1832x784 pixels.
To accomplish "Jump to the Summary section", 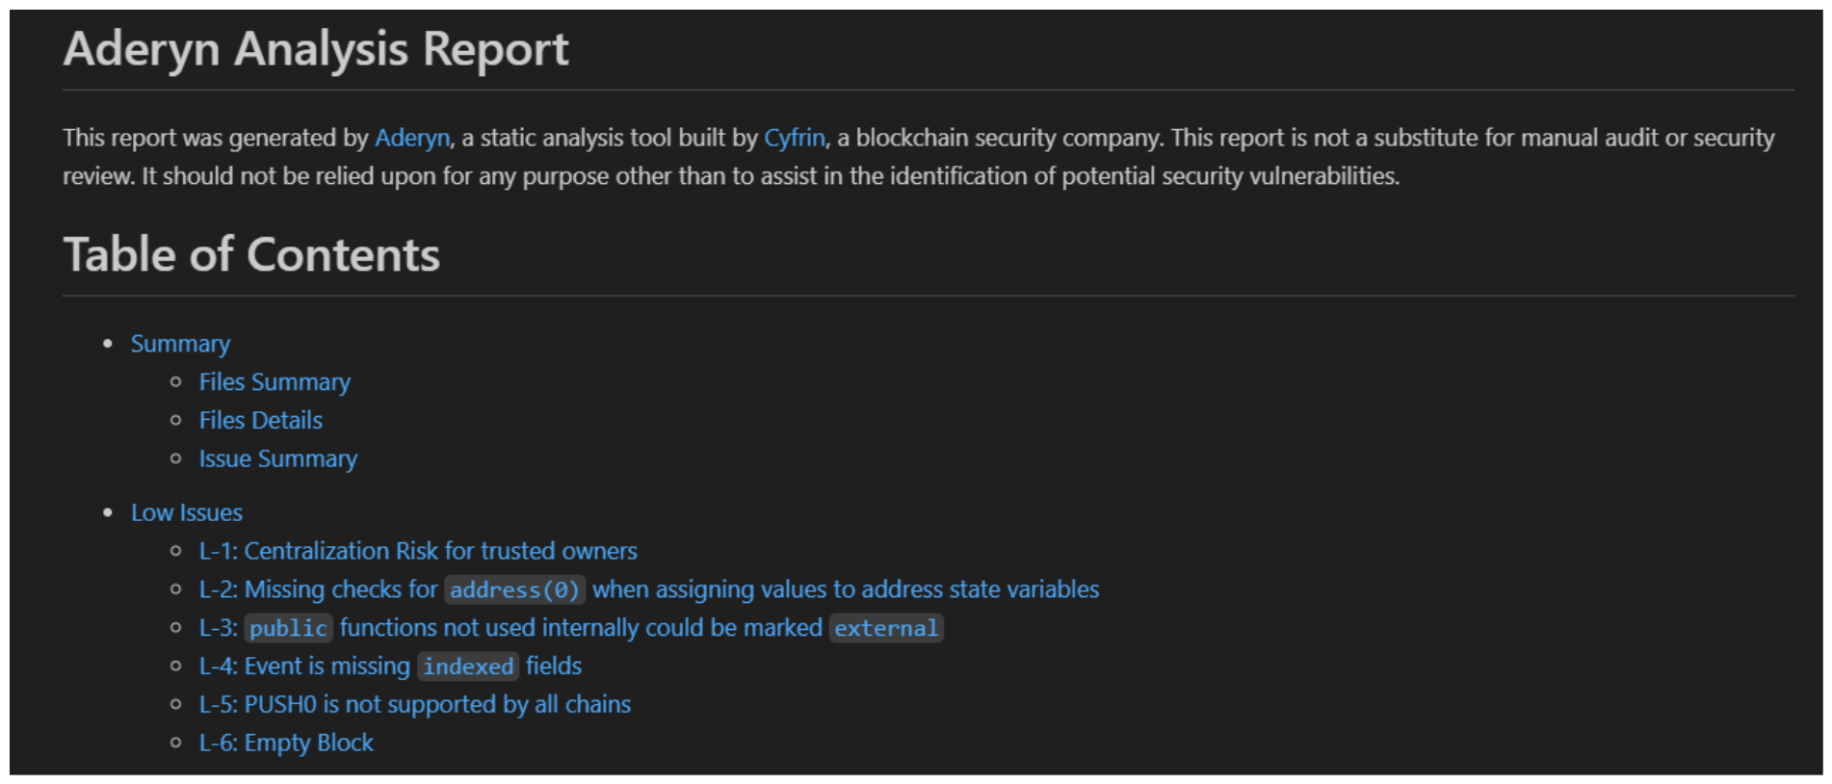I will point(180,344).
